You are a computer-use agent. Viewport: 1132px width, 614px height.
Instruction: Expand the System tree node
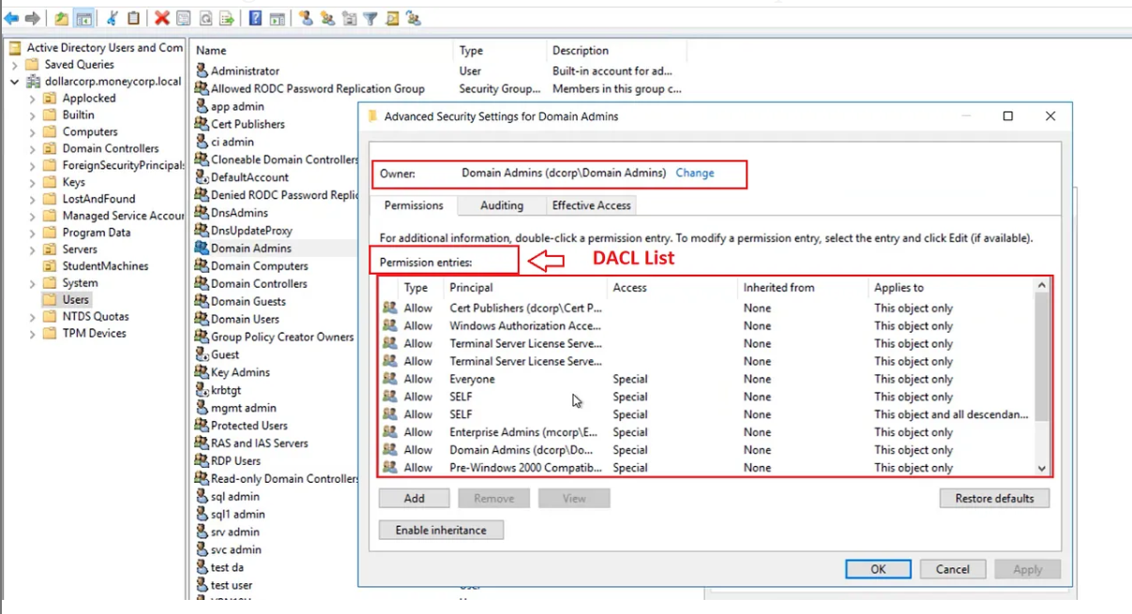(x=32, y=283)
